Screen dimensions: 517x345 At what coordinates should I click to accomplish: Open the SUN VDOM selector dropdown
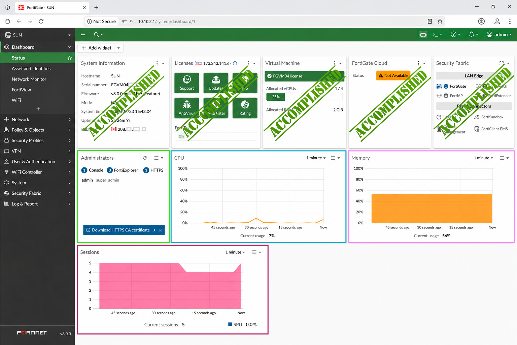tap(38, 35)
